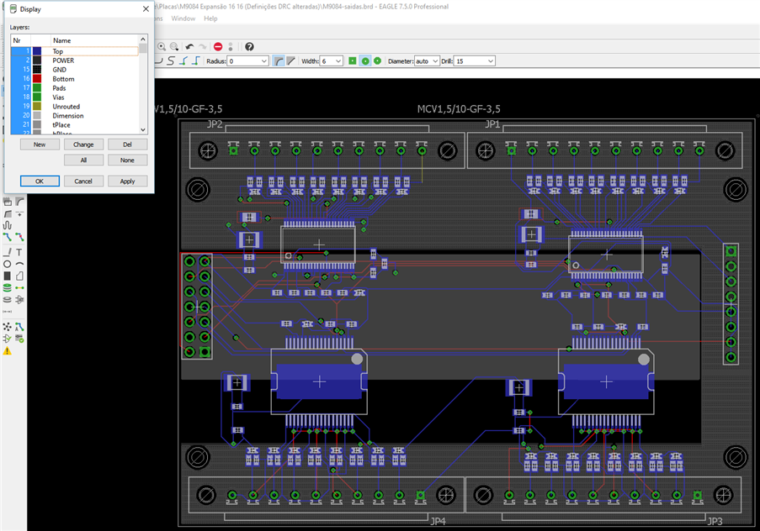Click the Ratsnest tool icon

[x=8, y=326]
